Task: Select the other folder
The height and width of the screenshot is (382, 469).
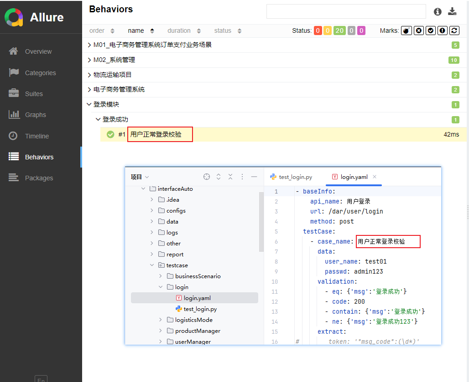Action: 173,244
